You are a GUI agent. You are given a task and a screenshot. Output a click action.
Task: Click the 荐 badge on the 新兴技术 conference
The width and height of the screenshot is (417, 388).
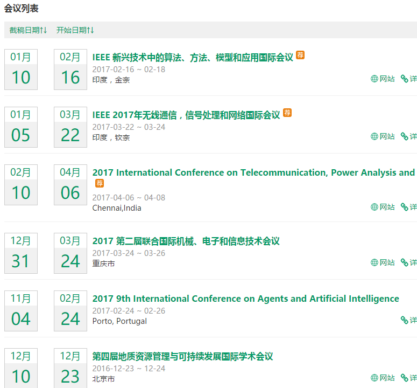pyautogui.click(x=300, y=55)
